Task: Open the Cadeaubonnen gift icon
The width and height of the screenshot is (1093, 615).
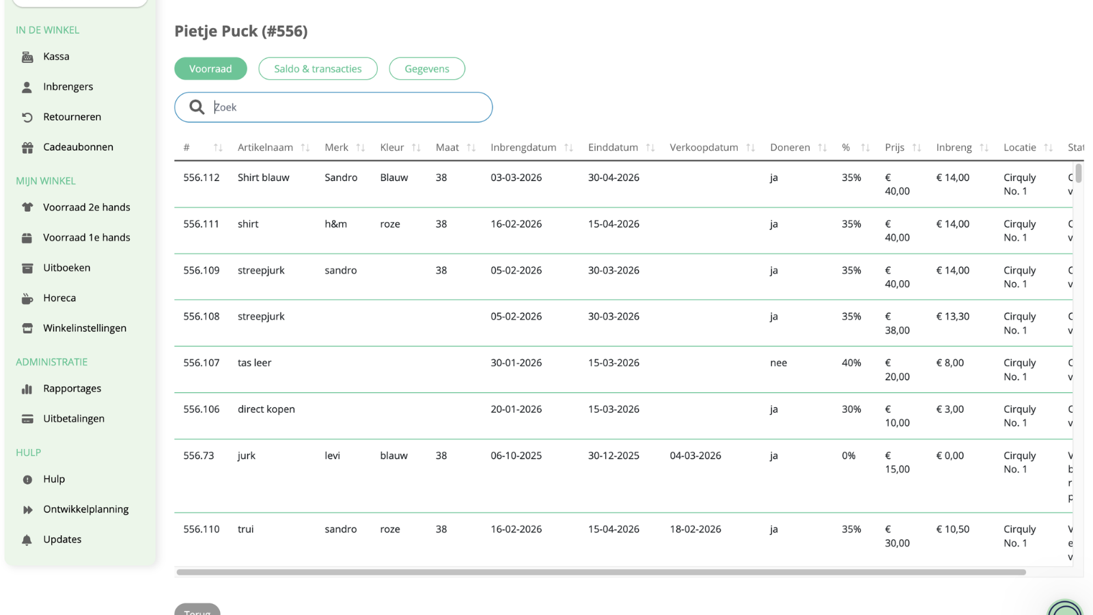Action: (27, 147)
